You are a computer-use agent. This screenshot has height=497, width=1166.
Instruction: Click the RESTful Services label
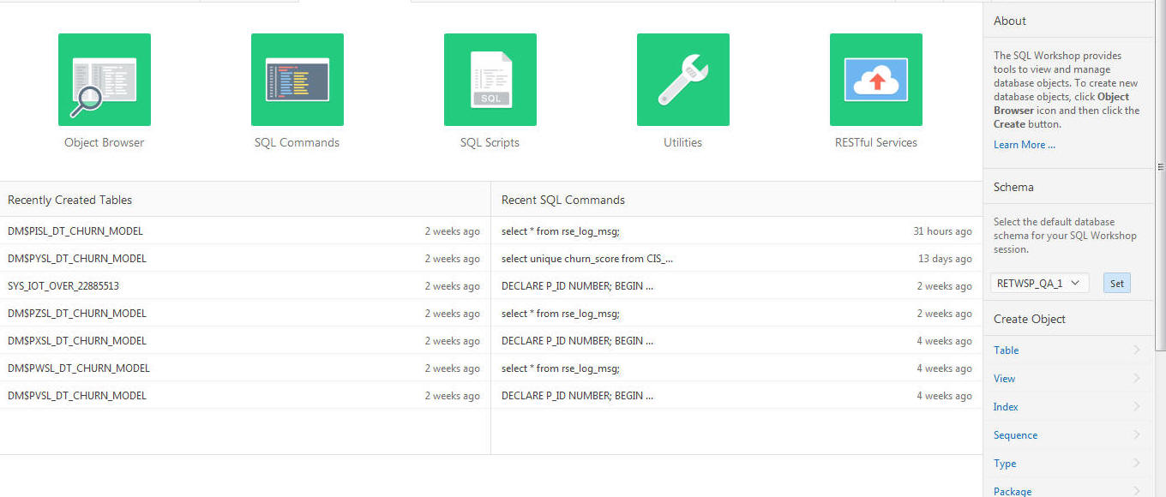tap(876, 143)
